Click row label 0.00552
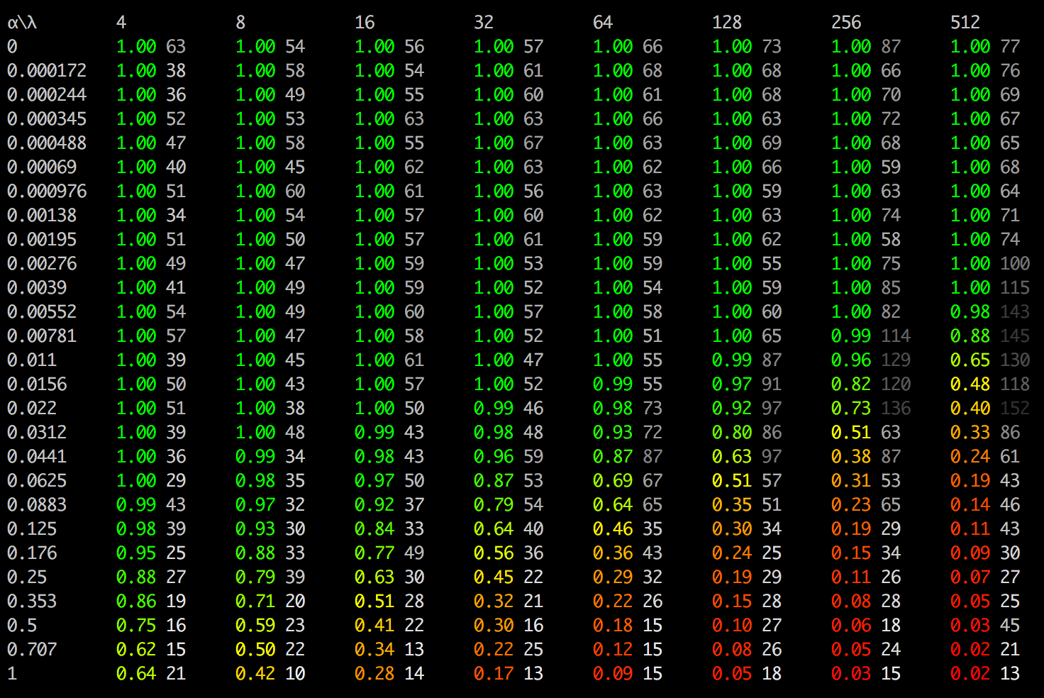The width and height of the screenshot is (1044, 698). [x=42, y=312]
